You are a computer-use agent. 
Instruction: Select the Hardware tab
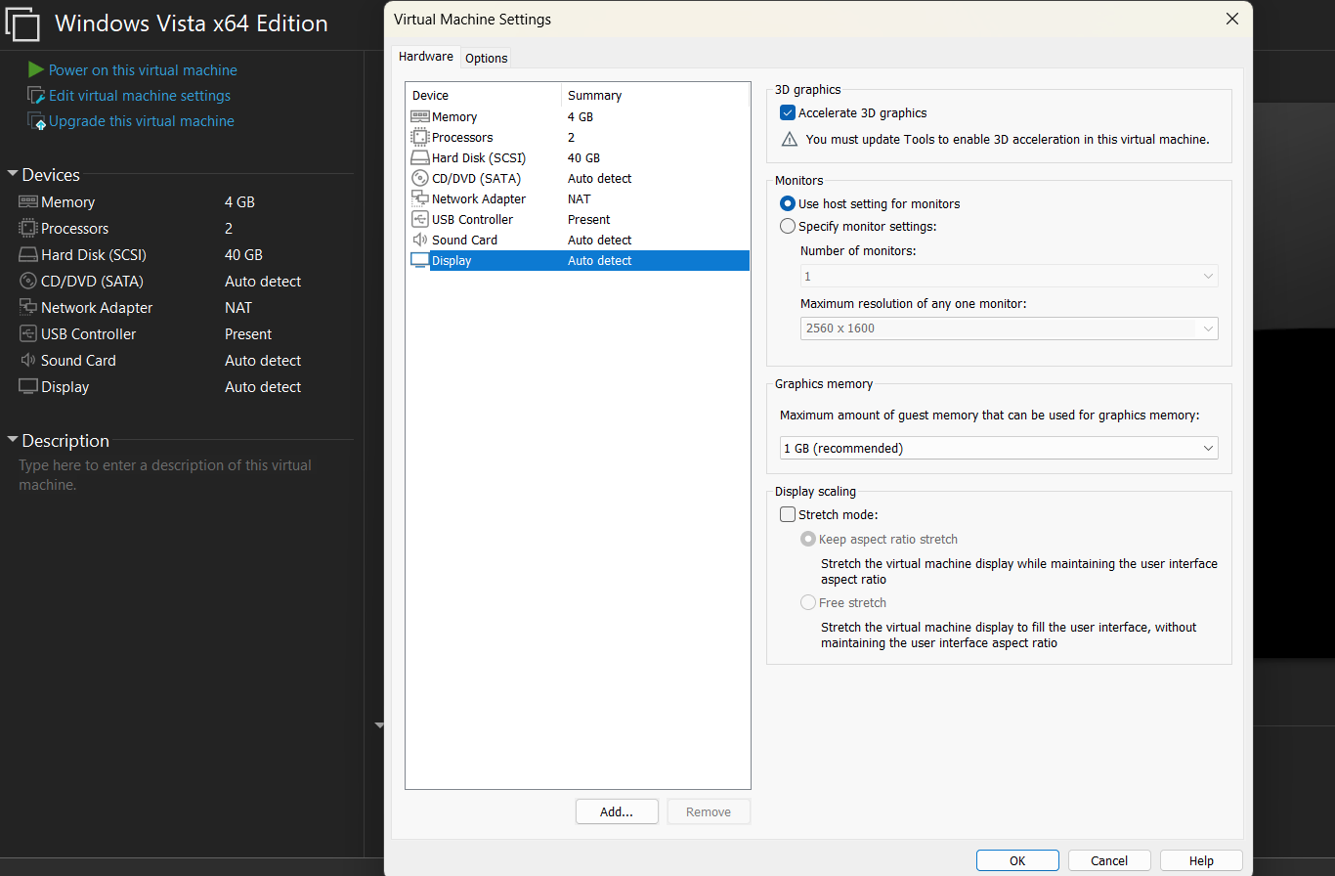tap(425, 57)
